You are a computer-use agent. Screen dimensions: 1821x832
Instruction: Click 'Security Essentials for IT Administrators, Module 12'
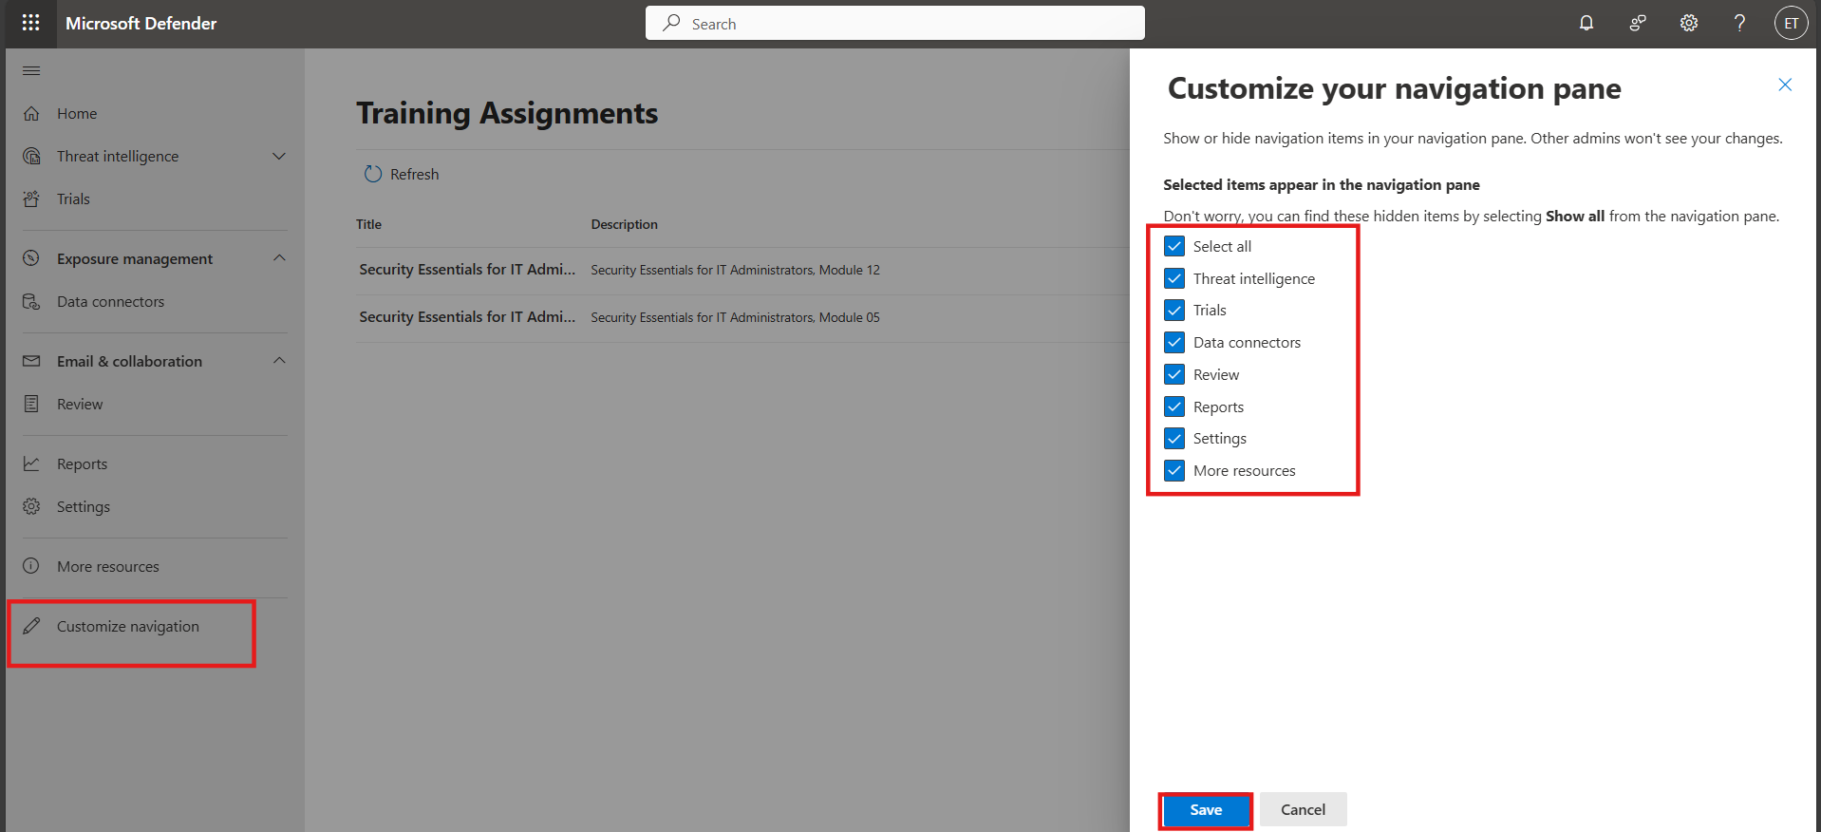pos(735,271)
